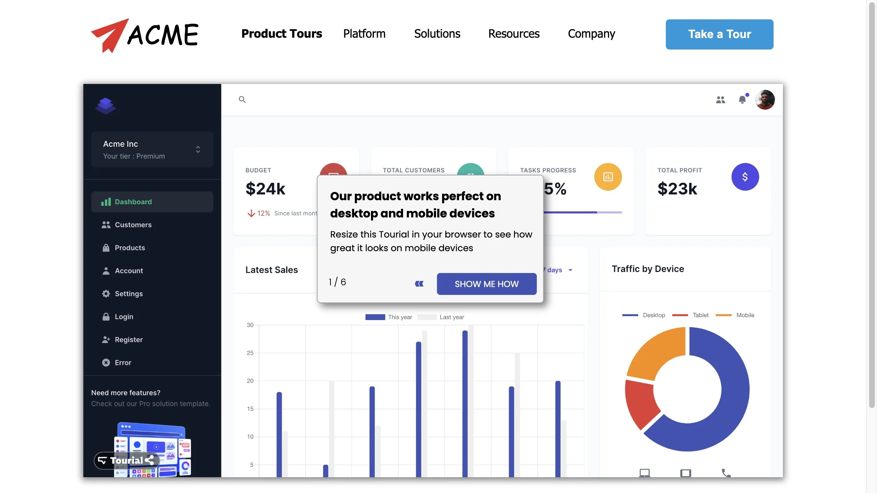Screen dimensions: 877x493
Task: Toggle the This year legend series
Action: tap(389, 317)
